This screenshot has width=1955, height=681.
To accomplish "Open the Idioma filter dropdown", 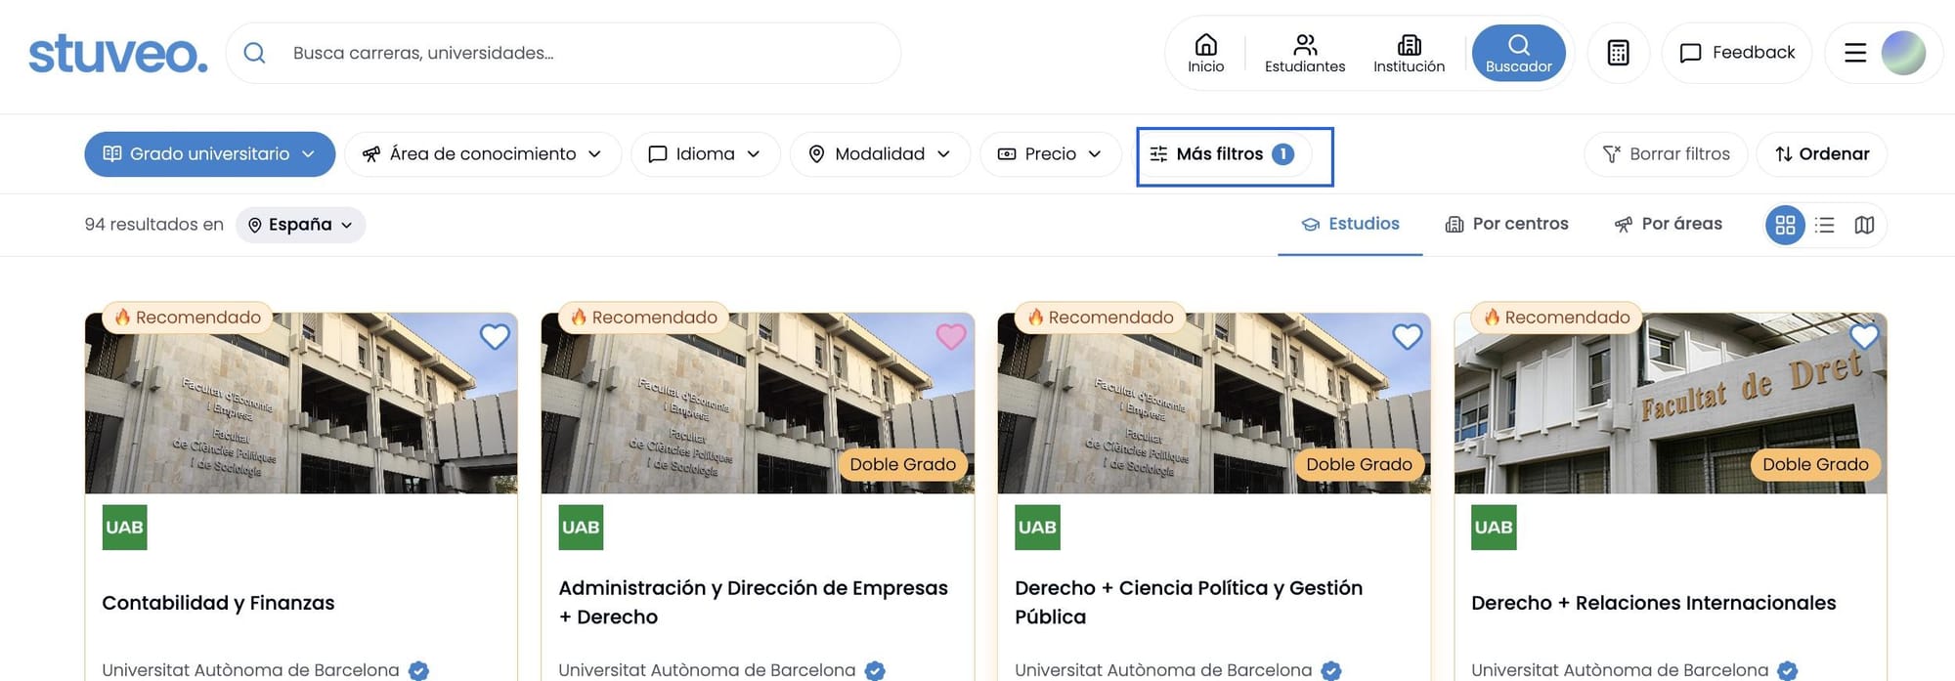I will pyautogui.click(x=705, y=154).
